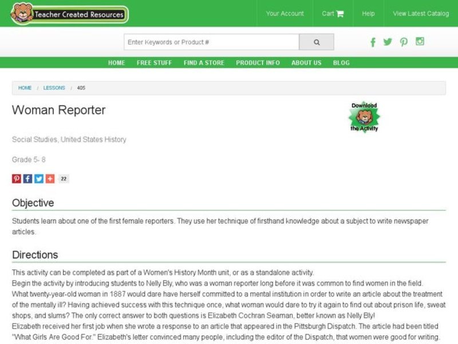
Task: Click the Facebook share icon
Action: 27,178
